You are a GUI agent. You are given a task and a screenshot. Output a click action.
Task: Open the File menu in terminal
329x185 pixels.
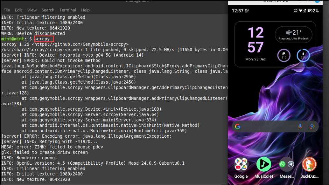[x=6, y=10]
